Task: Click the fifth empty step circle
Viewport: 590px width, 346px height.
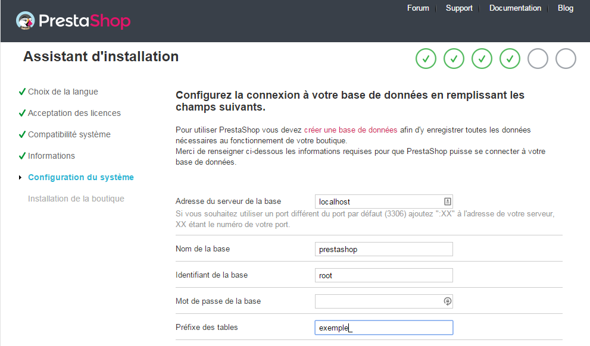Action: [x=538, y=59]
